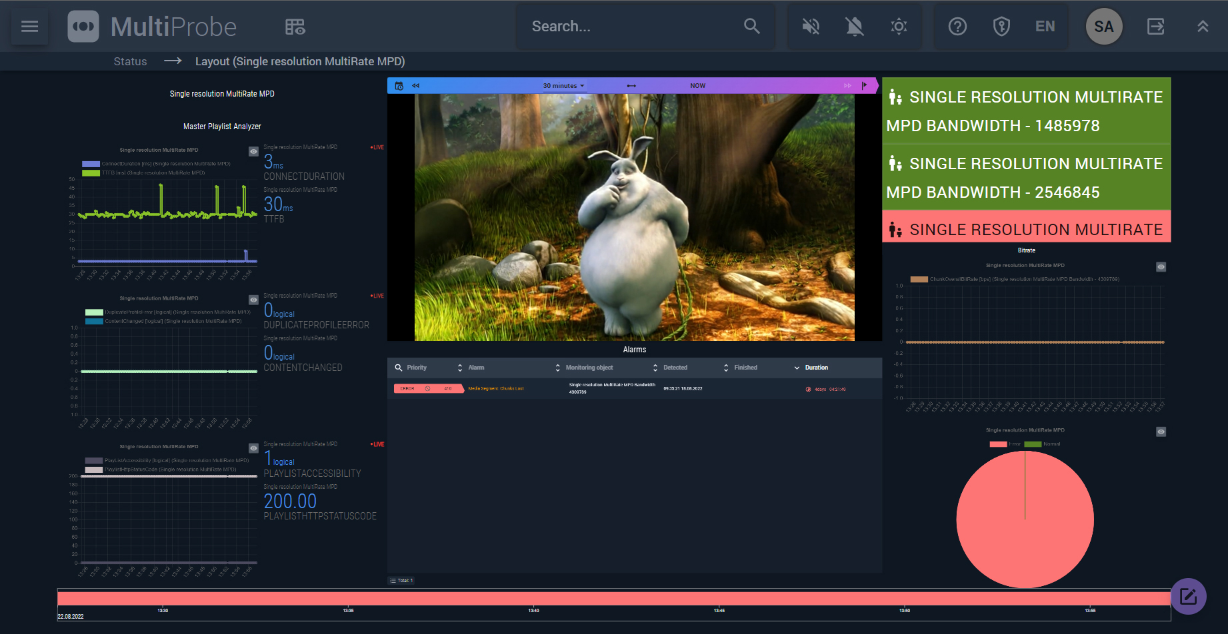Sort alarms by the Duration column
Screen dimensions: 1228x634
pyautogui.click(x=817, y=368)
